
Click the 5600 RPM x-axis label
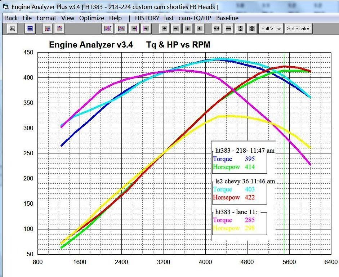point(289,262)
